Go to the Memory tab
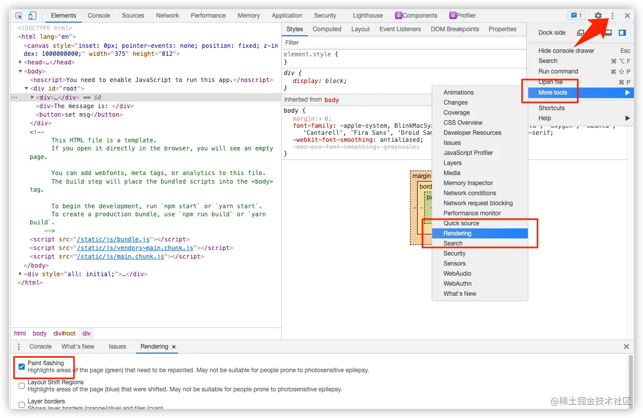643x418 pixels. click(249, 16)
